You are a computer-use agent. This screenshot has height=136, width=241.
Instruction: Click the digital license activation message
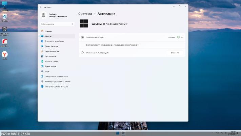[113, 45]
